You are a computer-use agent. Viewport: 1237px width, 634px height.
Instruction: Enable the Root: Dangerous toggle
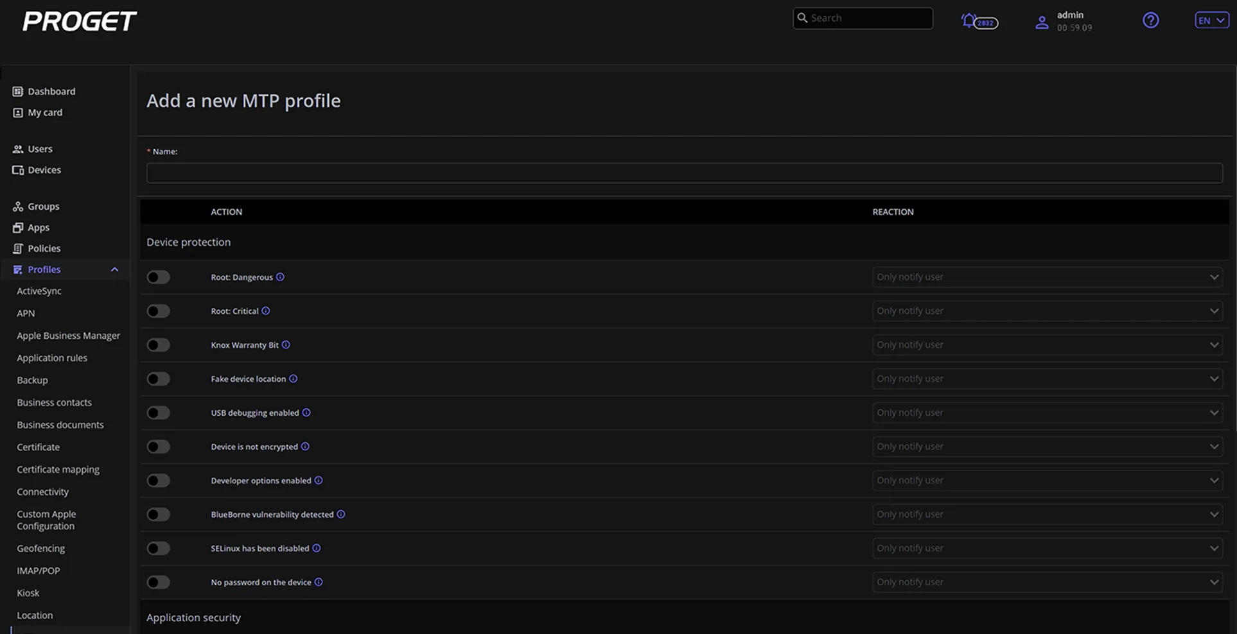(158, 277)
